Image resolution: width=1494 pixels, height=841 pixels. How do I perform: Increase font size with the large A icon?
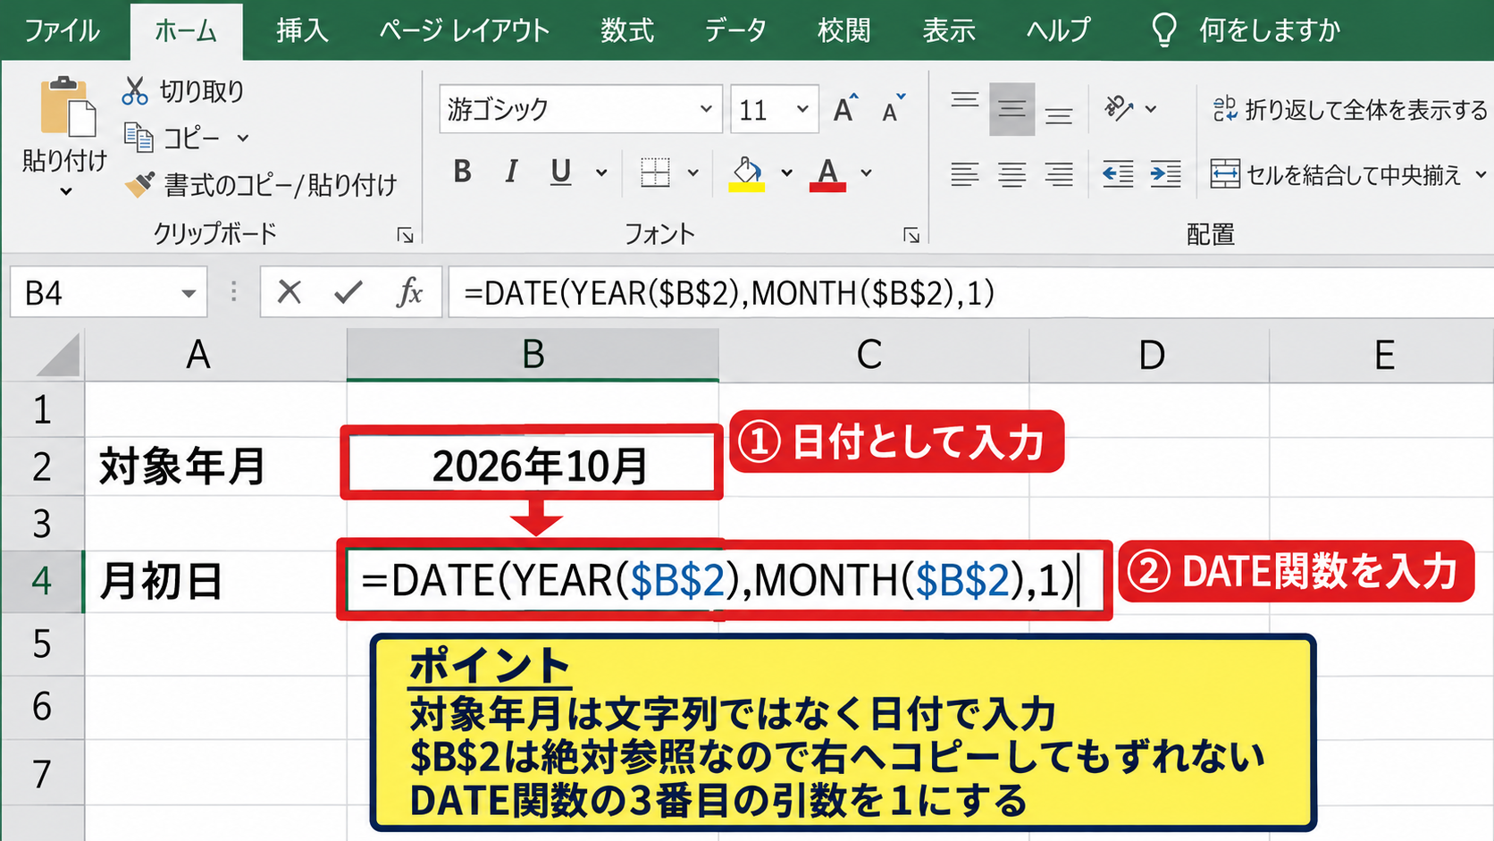tap(844, 109)
